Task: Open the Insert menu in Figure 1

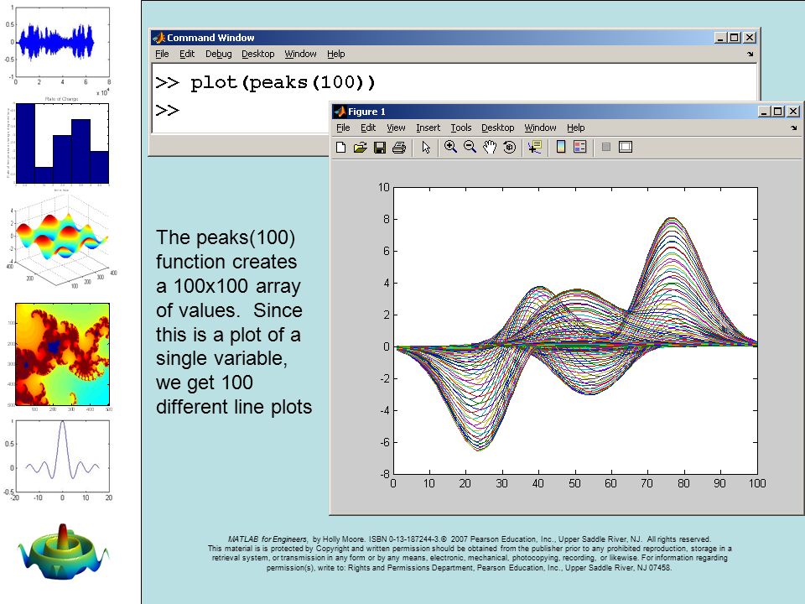Action: [428, 128]
